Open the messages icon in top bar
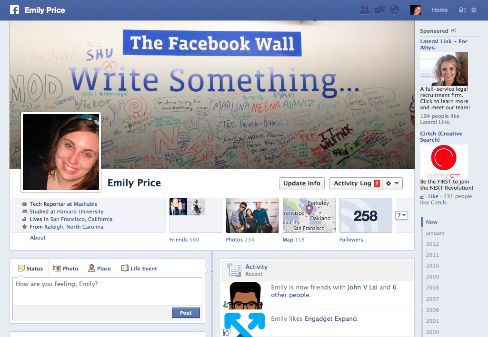 379,10
